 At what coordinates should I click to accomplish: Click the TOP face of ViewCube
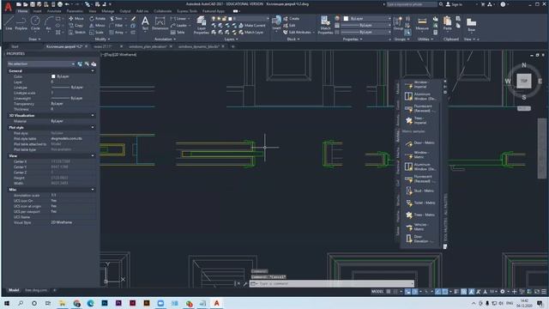point(524,81)
